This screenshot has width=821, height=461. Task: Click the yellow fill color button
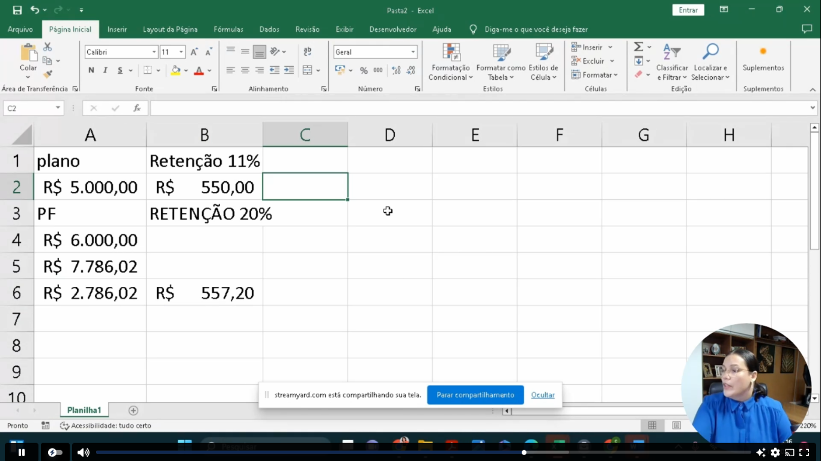coord(175,70)
